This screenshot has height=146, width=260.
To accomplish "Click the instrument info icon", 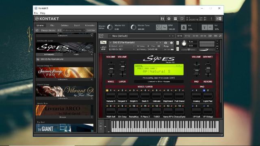I will (171, 43).
